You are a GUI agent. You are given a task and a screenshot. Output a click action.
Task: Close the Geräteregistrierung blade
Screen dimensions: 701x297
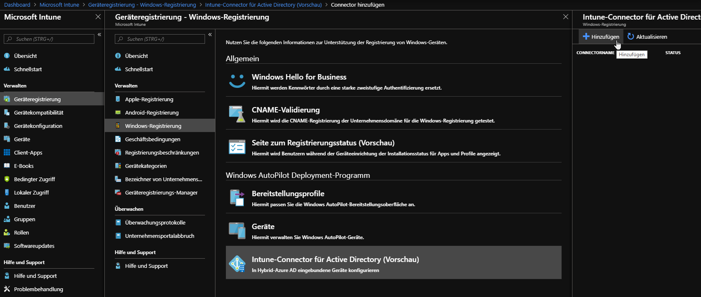(x=566, y=17)
